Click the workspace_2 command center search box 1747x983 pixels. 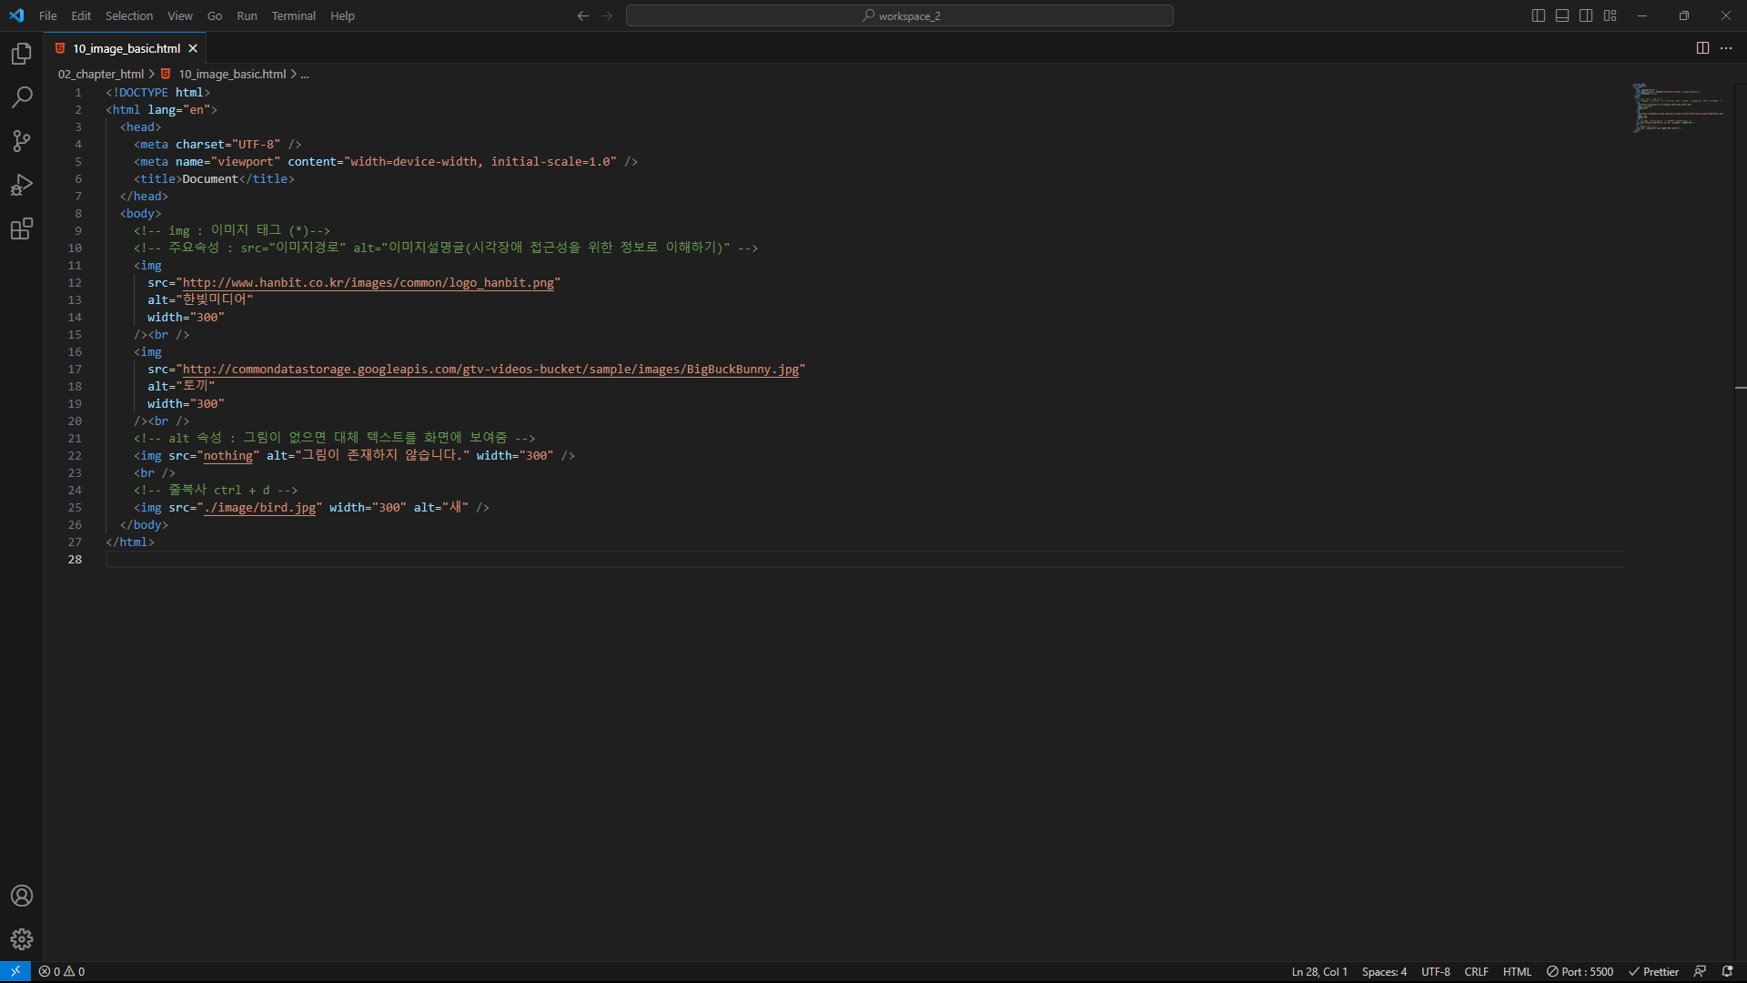click(900, 15)
